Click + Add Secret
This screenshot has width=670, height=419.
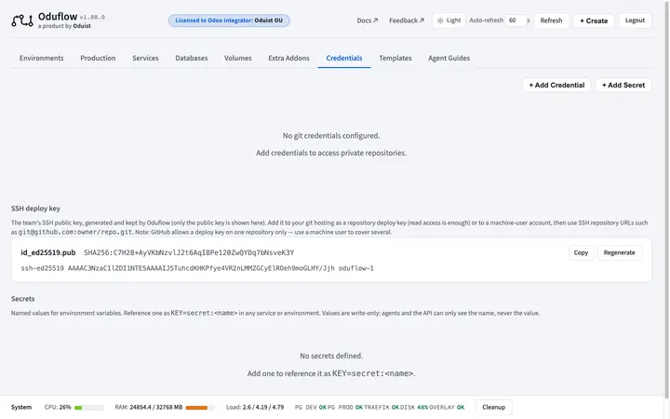[x=623, y=85]
